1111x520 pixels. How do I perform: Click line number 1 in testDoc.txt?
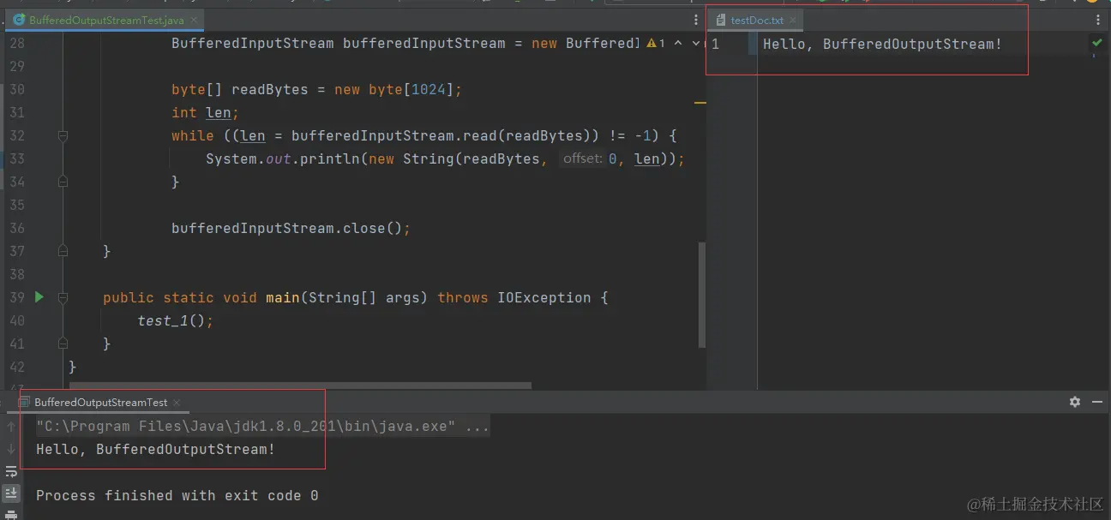pos(715,44)
